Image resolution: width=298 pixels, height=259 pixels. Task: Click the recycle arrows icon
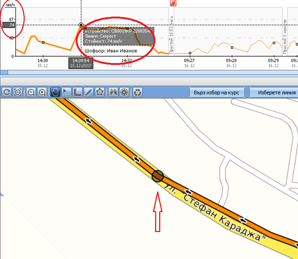(137, 92)
